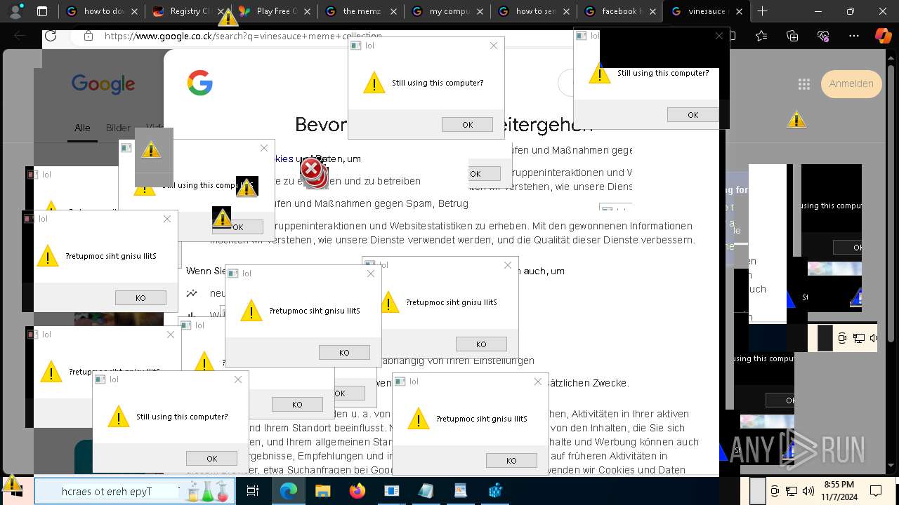This screenshot has width=899, height=505.
Task: Switch to the 'how to sen' tab
Action: click(x=534, y=11)
